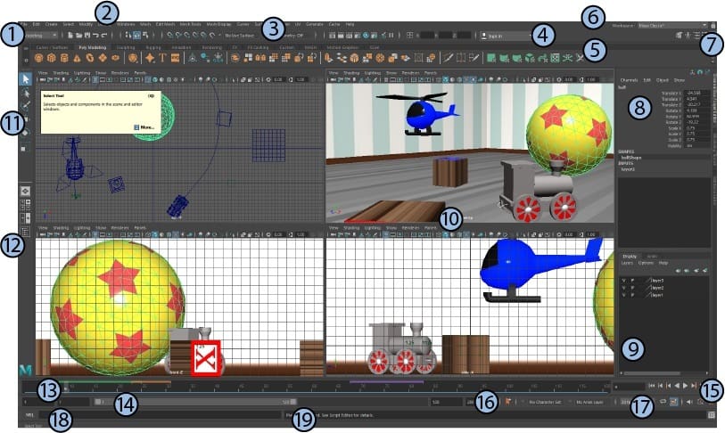Click the auto keyframe toggle icon
The height and width of the screenshot is (433, 725).
pos(508,402)
